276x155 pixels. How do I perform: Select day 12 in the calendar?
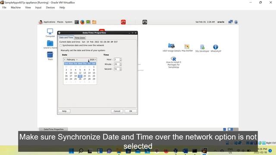(80, 73)
